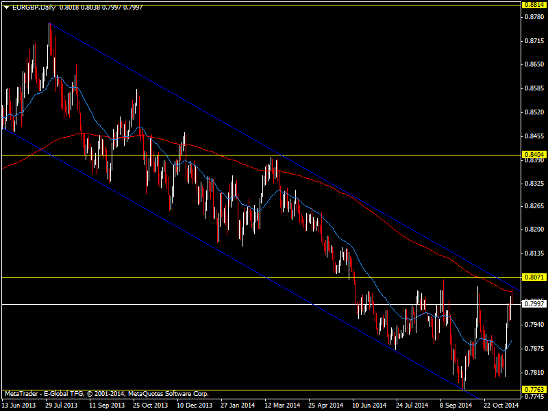Image resolution: width=548 pixels, height=411 pixels.
Task: Click the 8 Sep 2014 date label
Action: (x=456, y=406)
